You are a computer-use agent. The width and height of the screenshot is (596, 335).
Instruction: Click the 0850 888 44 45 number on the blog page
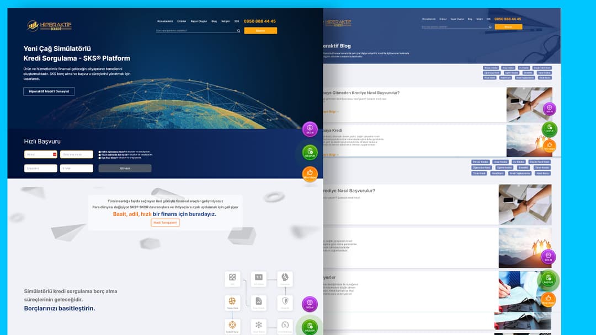[508, 19]
